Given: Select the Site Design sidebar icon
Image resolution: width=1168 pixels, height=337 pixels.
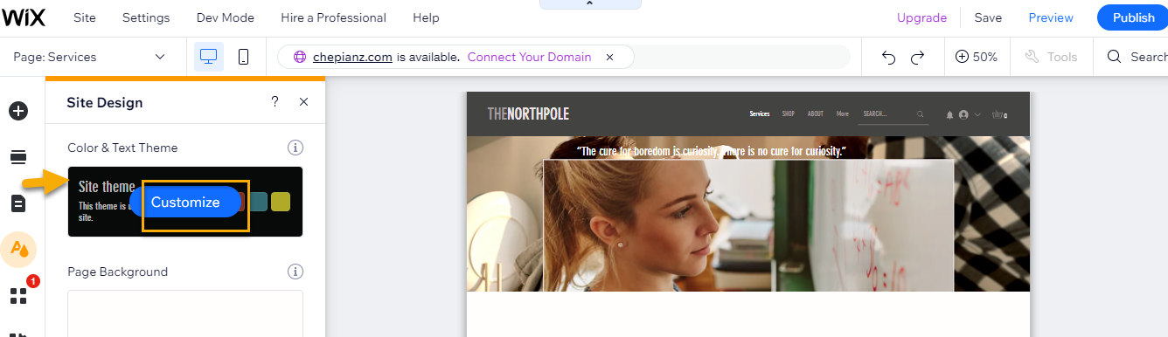Looking at the screenshot, I should pos(18,250).
